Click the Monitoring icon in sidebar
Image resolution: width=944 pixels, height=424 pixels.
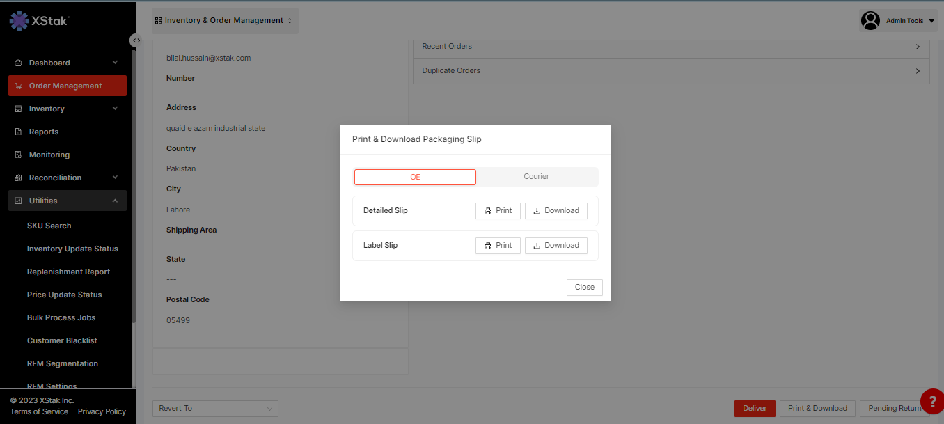(19, 155)
